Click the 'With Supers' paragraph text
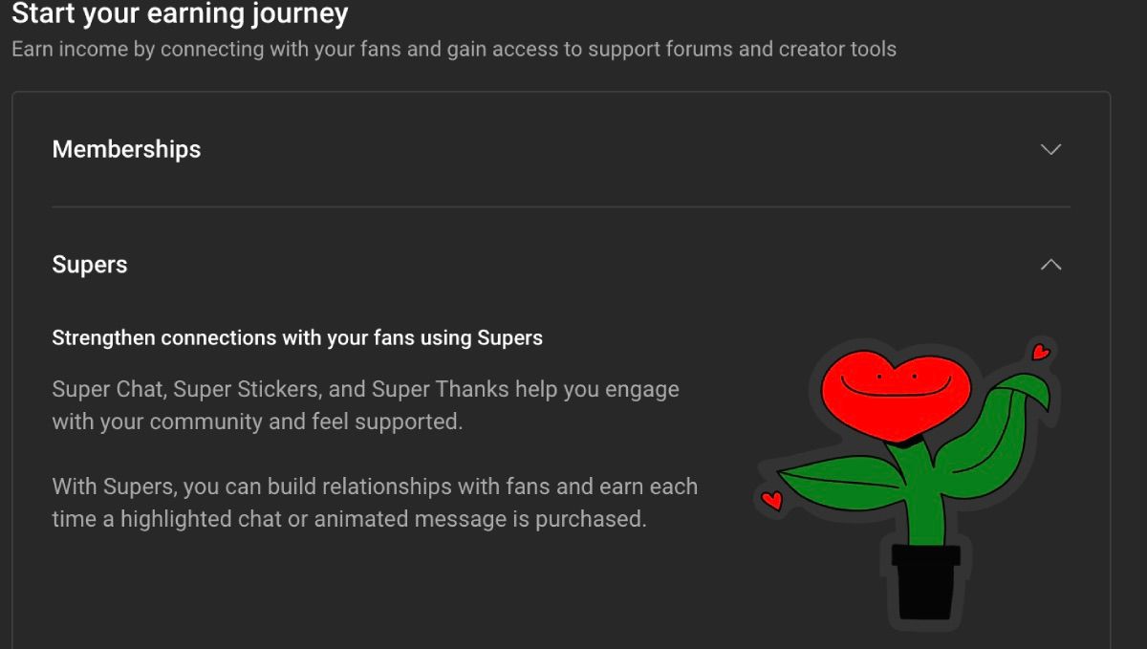1147x649 pixels. coord(374,502)
